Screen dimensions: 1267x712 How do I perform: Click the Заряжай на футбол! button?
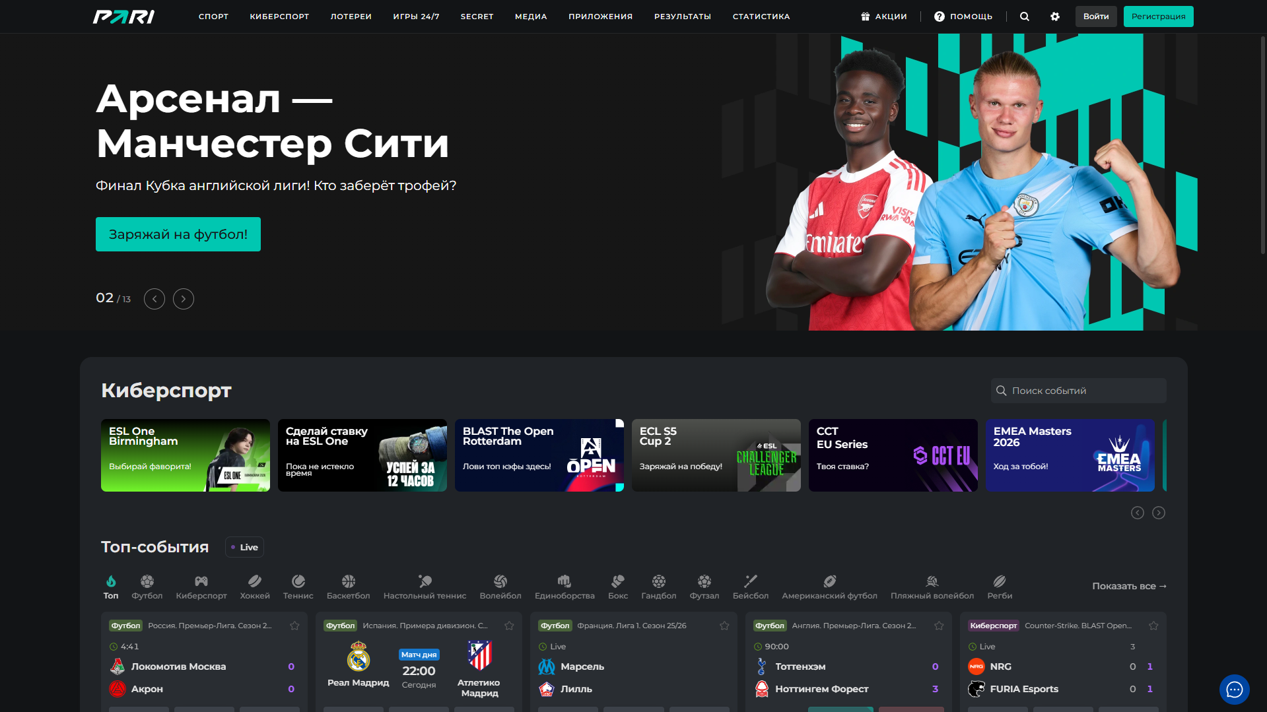178,234
